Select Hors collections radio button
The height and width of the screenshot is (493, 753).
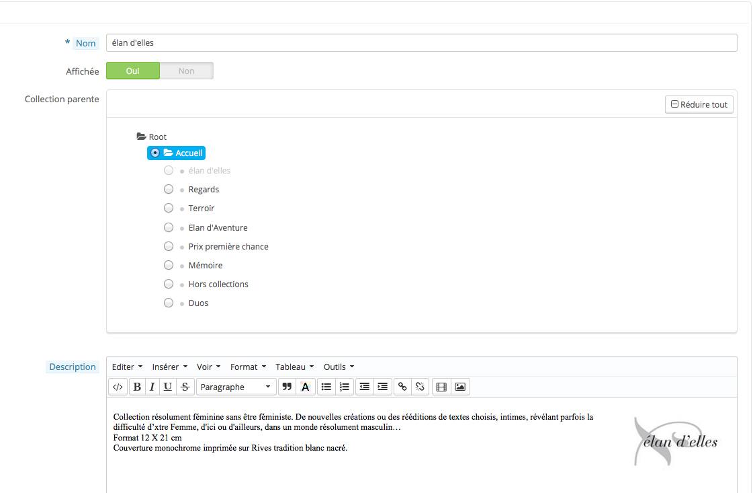[x=169, y=284]
